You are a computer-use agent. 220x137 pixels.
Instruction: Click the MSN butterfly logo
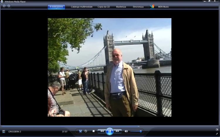[152, 6]
